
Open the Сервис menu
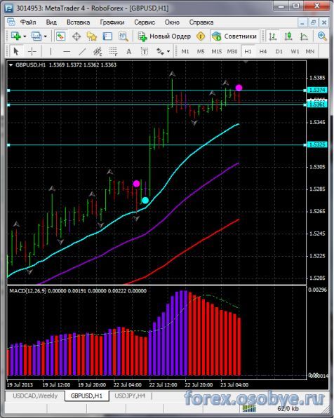[x=145, y=22]
